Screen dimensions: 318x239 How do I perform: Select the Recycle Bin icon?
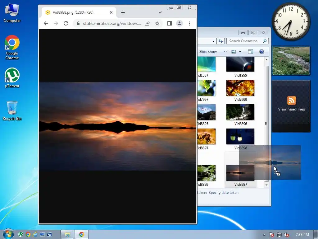tap(12, 110)
